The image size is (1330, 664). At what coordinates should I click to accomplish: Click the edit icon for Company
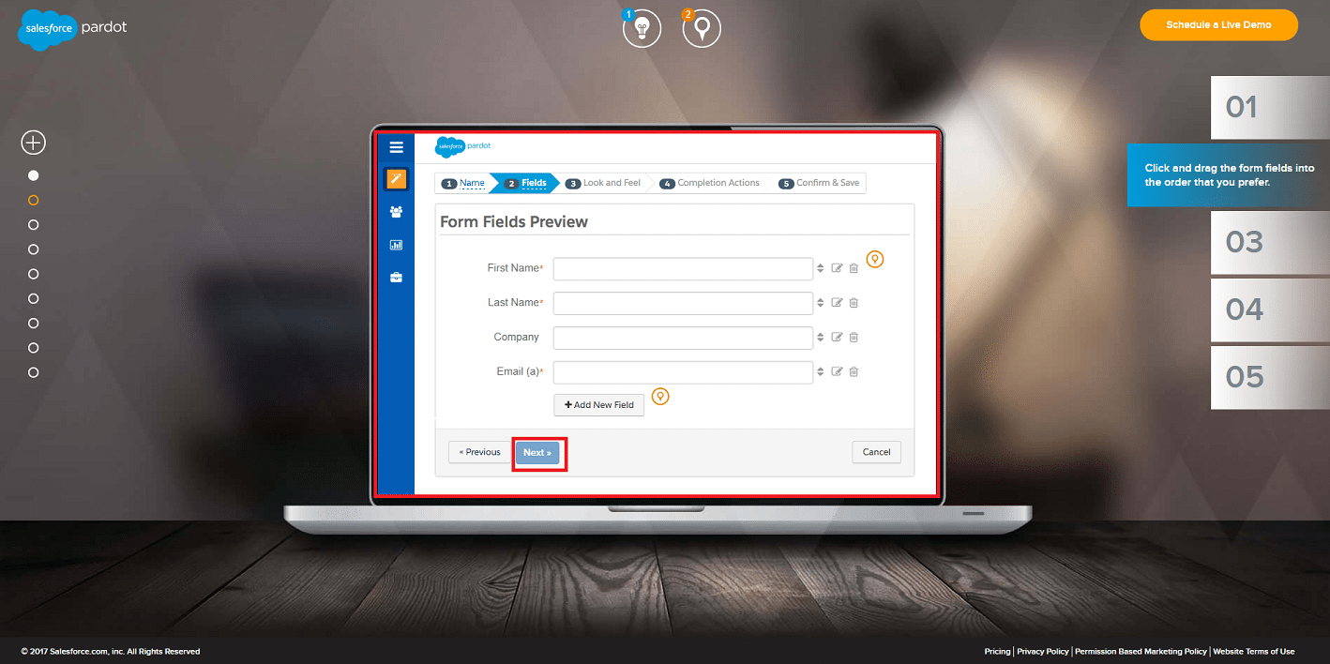[x=838, y=338]
